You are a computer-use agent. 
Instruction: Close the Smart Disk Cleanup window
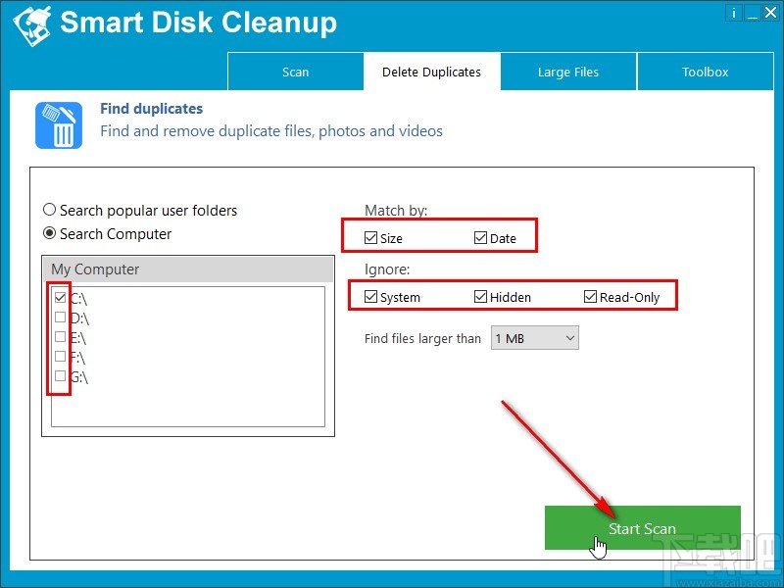[x=770, y=13]
